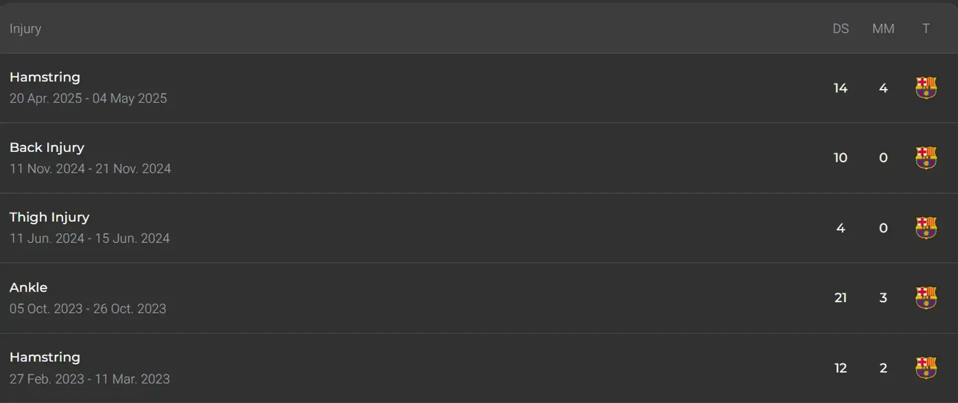This screenshot has height=403, width=958.
Task: Click the Barcelona crest in the February 2023 Hamstring row
Action: click(926, 368)
